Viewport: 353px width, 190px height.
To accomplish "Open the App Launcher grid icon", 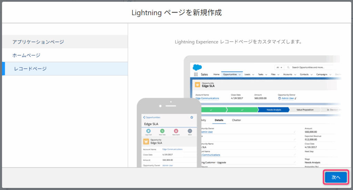I will 196,74.
